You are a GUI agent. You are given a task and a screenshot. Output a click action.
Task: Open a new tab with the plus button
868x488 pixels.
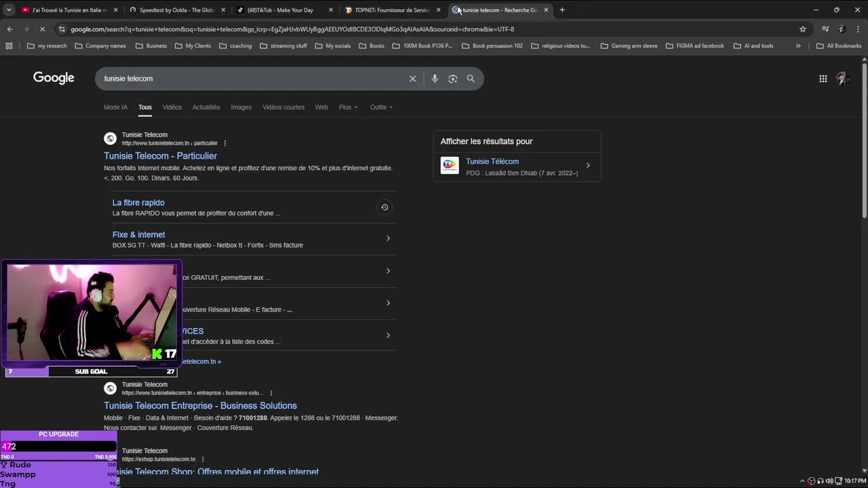562,10
